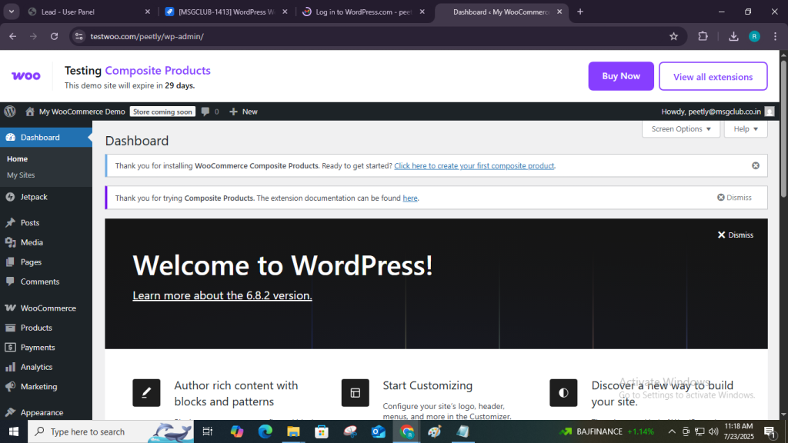
Task: Click the user avatar in admin bar
Action: pyautogui.click(x=770, y=112)
